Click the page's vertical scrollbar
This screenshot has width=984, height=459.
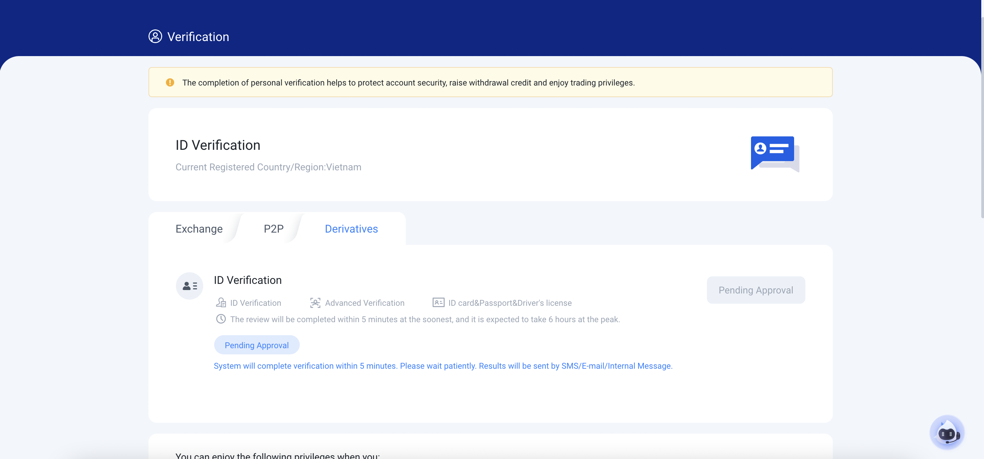pos(982,115)
